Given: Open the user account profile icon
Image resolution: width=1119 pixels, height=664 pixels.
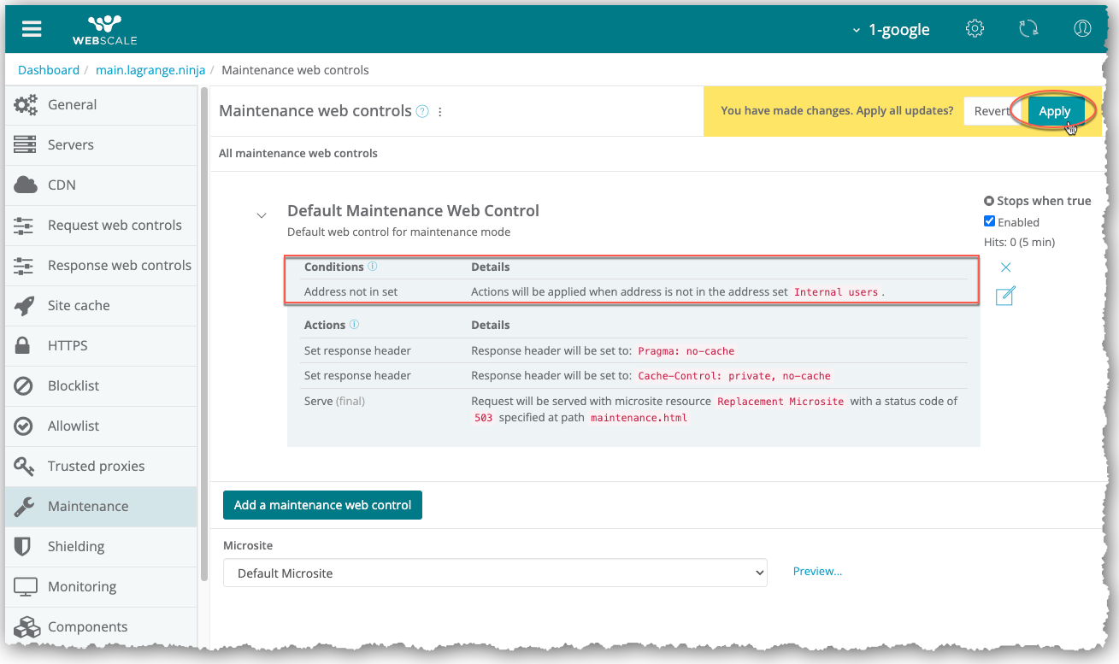Looking at the screenshot, I should (1082, 29).
